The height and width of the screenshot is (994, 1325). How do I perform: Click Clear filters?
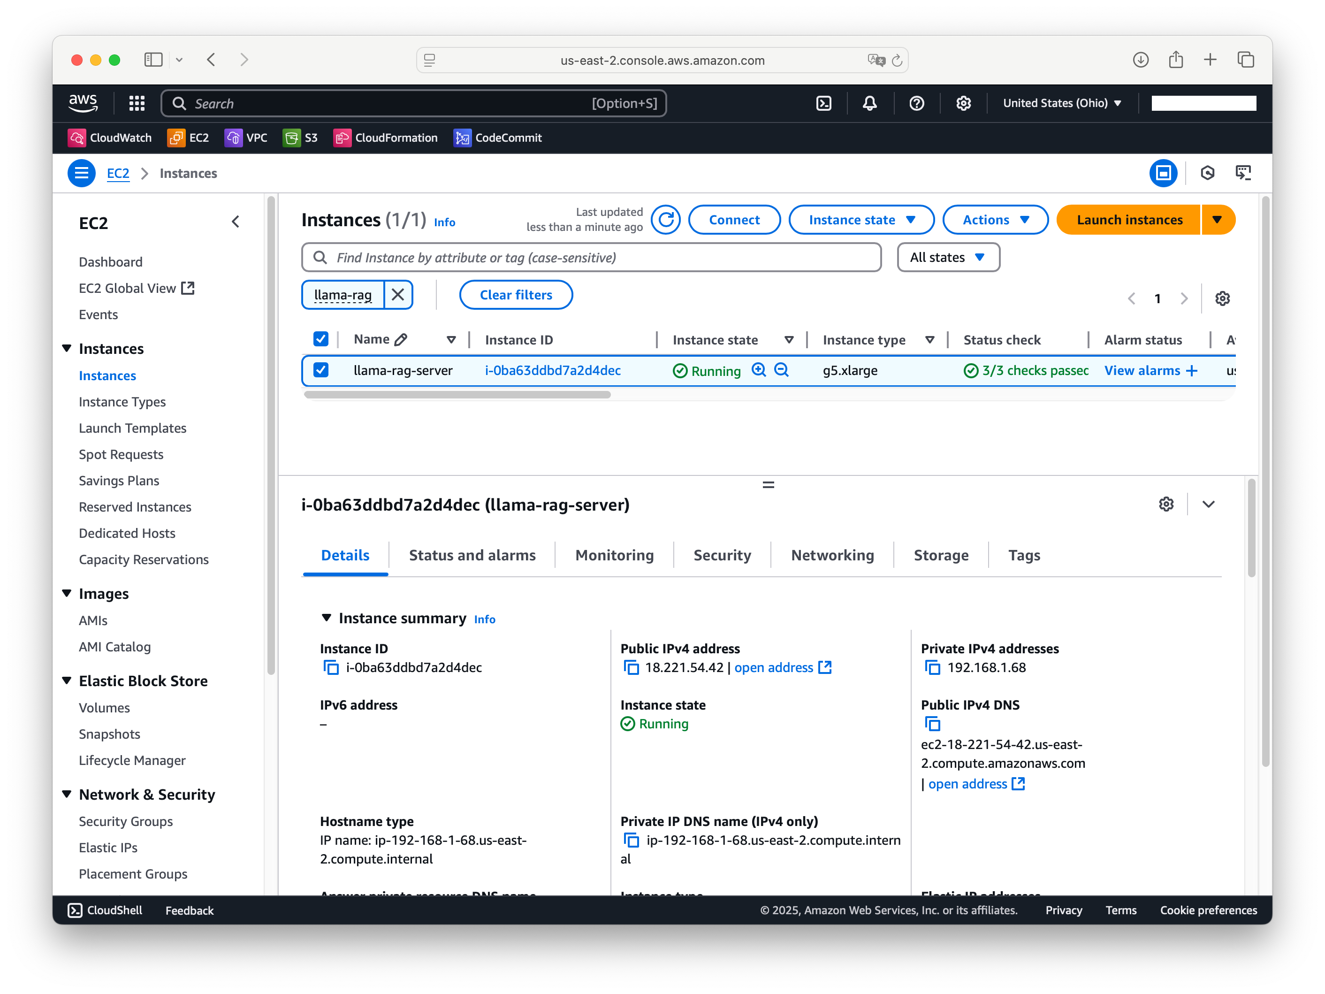[516, 295]
